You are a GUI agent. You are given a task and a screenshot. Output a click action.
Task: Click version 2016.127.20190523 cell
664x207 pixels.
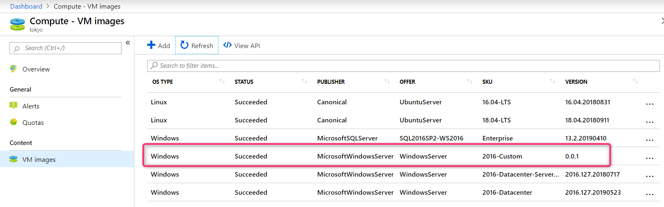point(593,193)
